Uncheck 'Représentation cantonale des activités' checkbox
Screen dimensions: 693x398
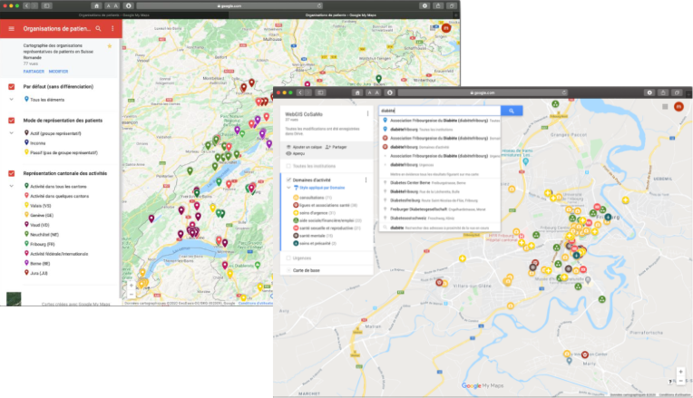[x=12, y=173]
